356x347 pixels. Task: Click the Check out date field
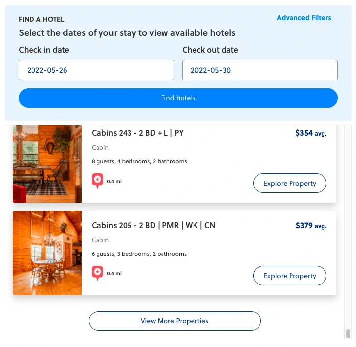(x=259, y=70)
